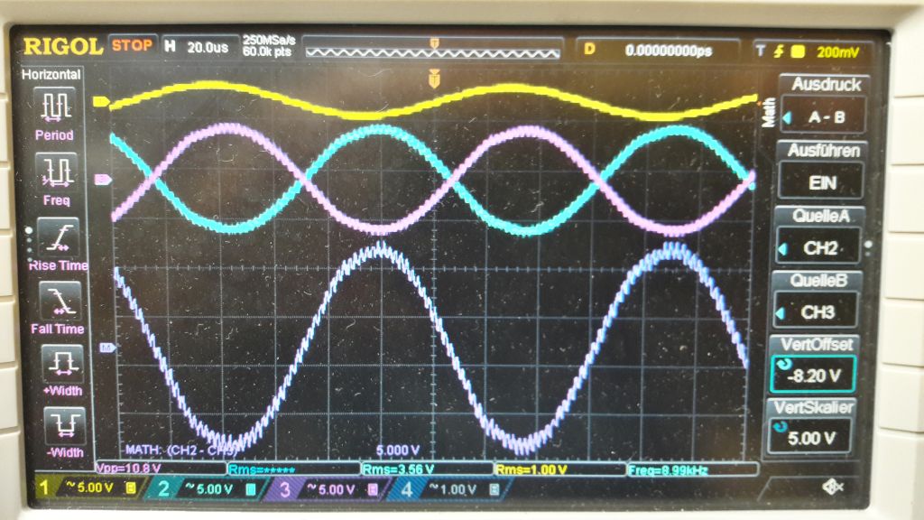Click the channel 3 bandwidth limit icon
This screenshot has width=924, height=520.
(x=373, y=489)
